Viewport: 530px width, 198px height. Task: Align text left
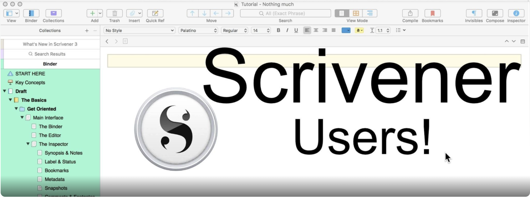click(307, 30)
